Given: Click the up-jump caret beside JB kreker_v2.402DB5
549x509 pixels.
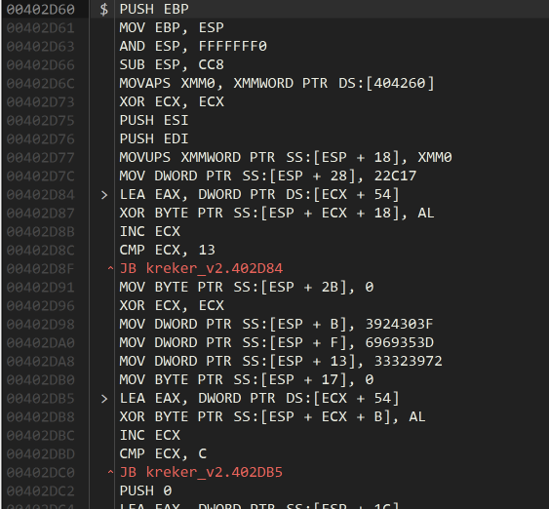Looking at the screenshot, I should click(110, 473).
